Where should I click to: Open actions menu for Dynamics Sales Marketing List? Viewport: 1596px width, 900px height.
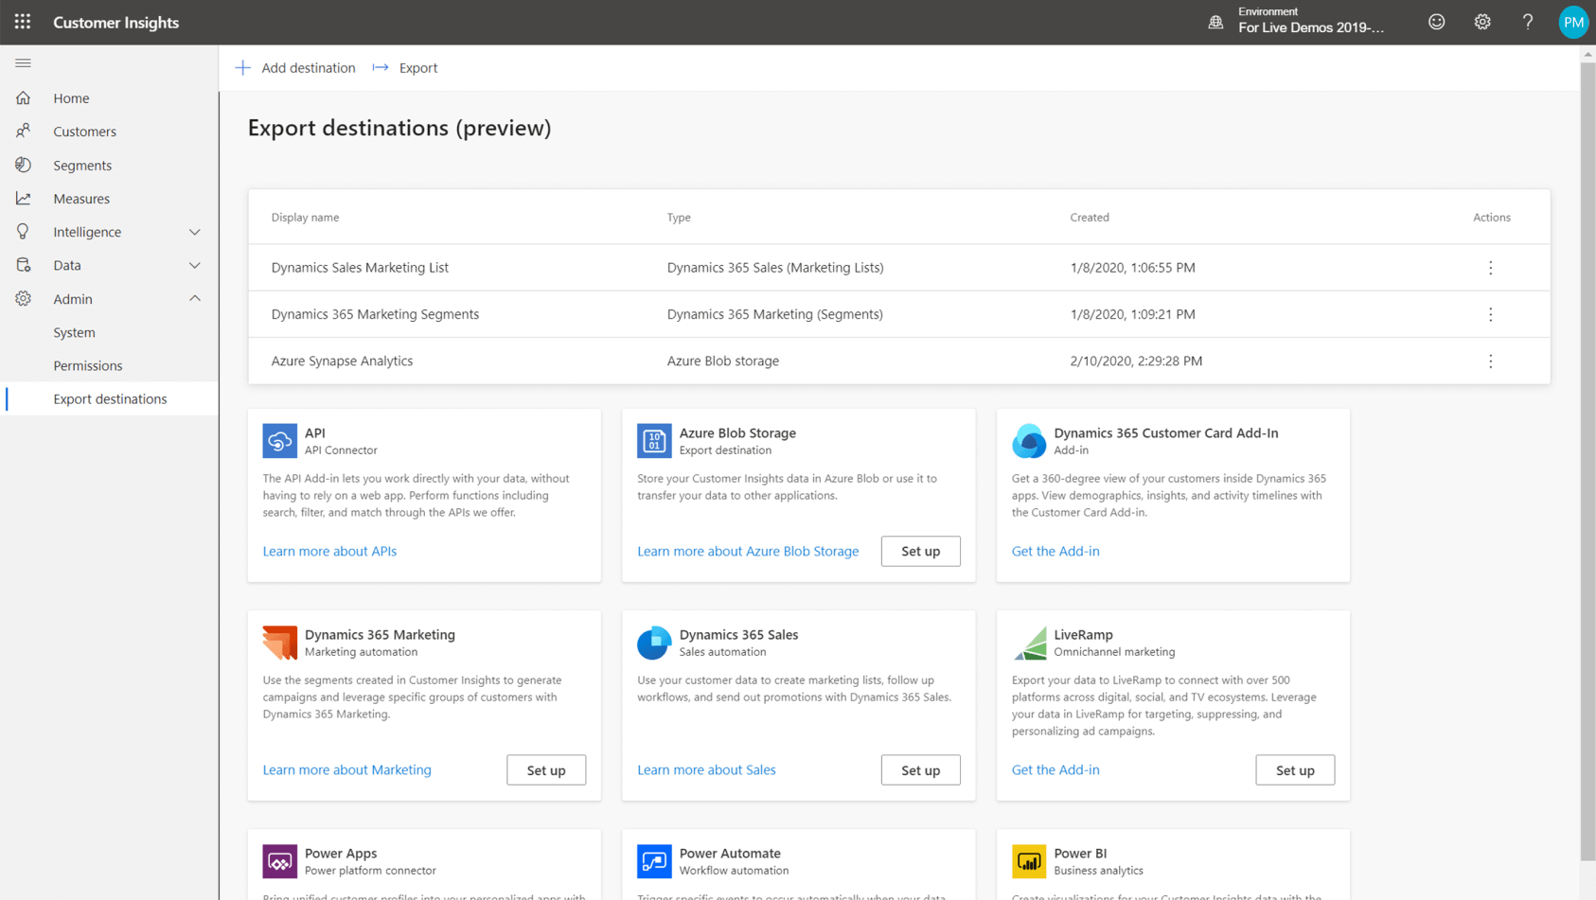click(x=1490, y=267)
